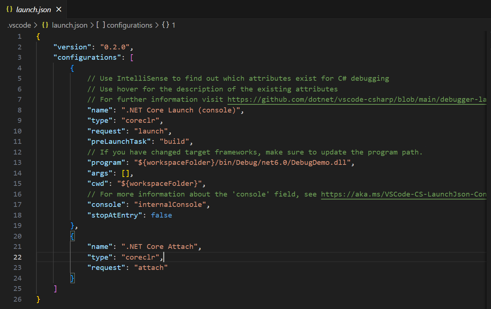Click the JSON file icon on the launch.json tab
The width and height of the screenshot is (491, 309).
point(10,10)
